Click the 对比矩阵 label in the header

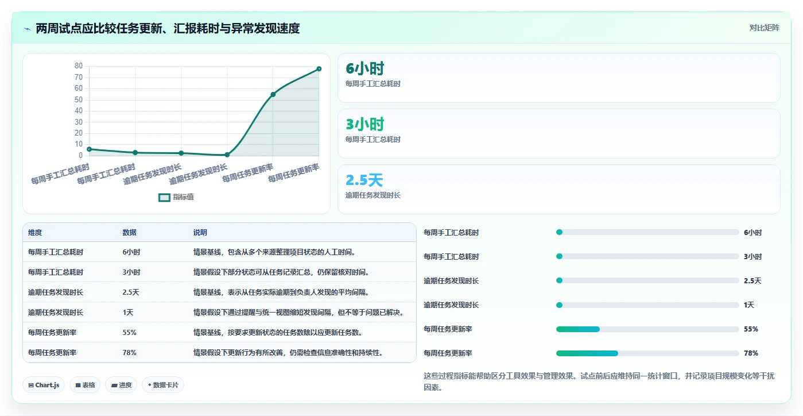pyautogui.click(x=764, y=28)
